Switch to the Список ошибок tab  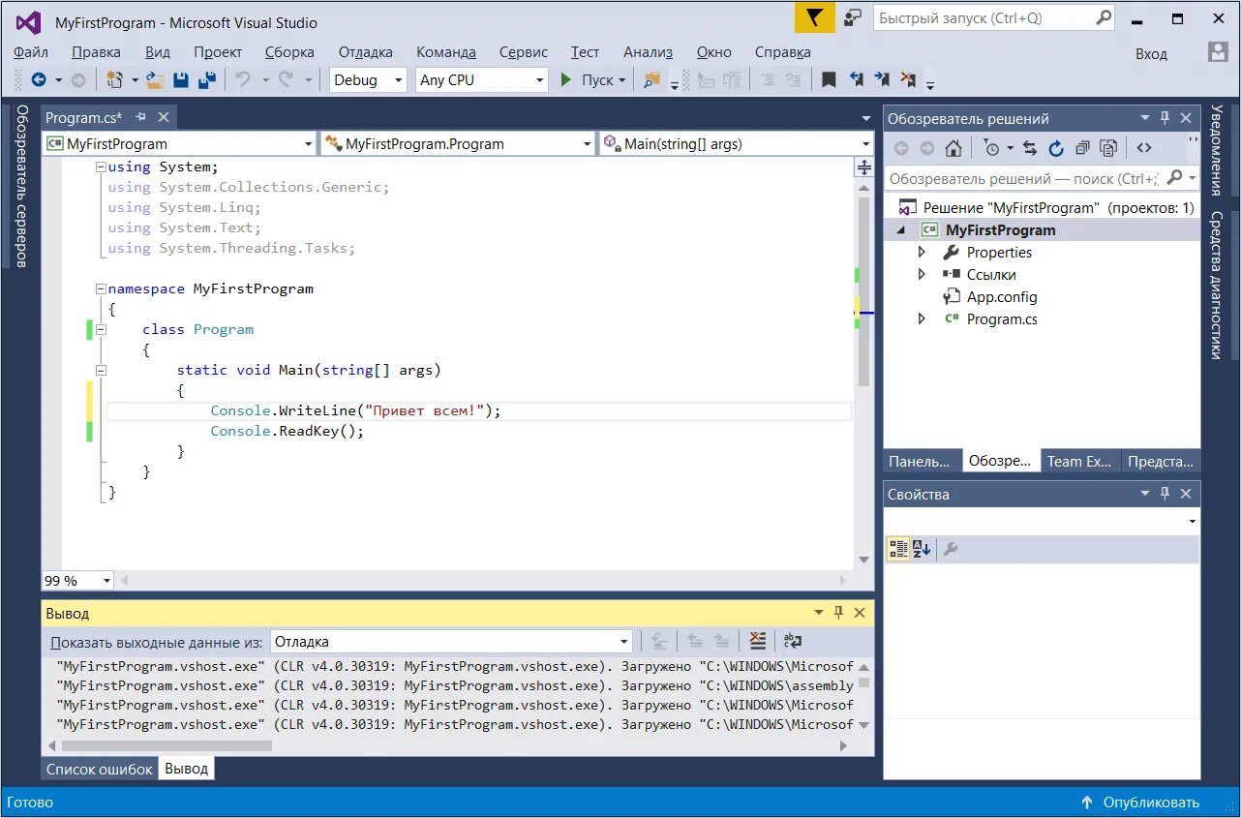[x=100, y=769]
